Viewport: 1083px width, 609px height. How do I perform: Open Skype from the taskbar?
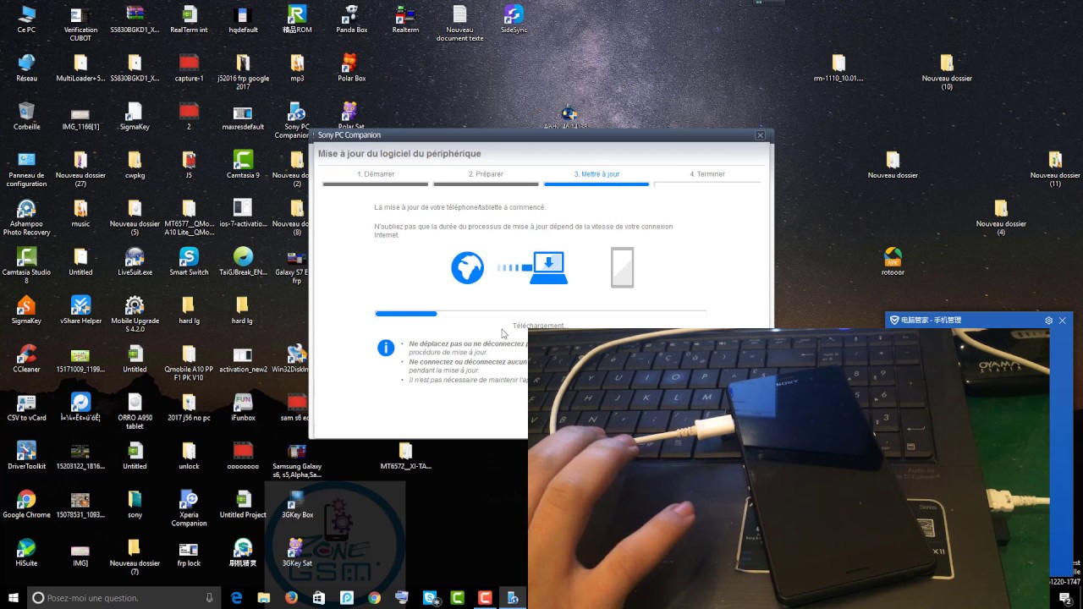pyautogui.click(x=429, y=597)
